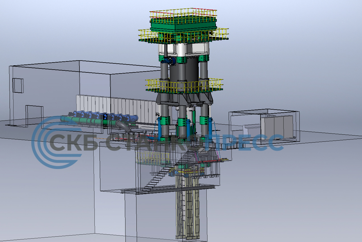Click the door outline on the left building

(x=34, y=114)
